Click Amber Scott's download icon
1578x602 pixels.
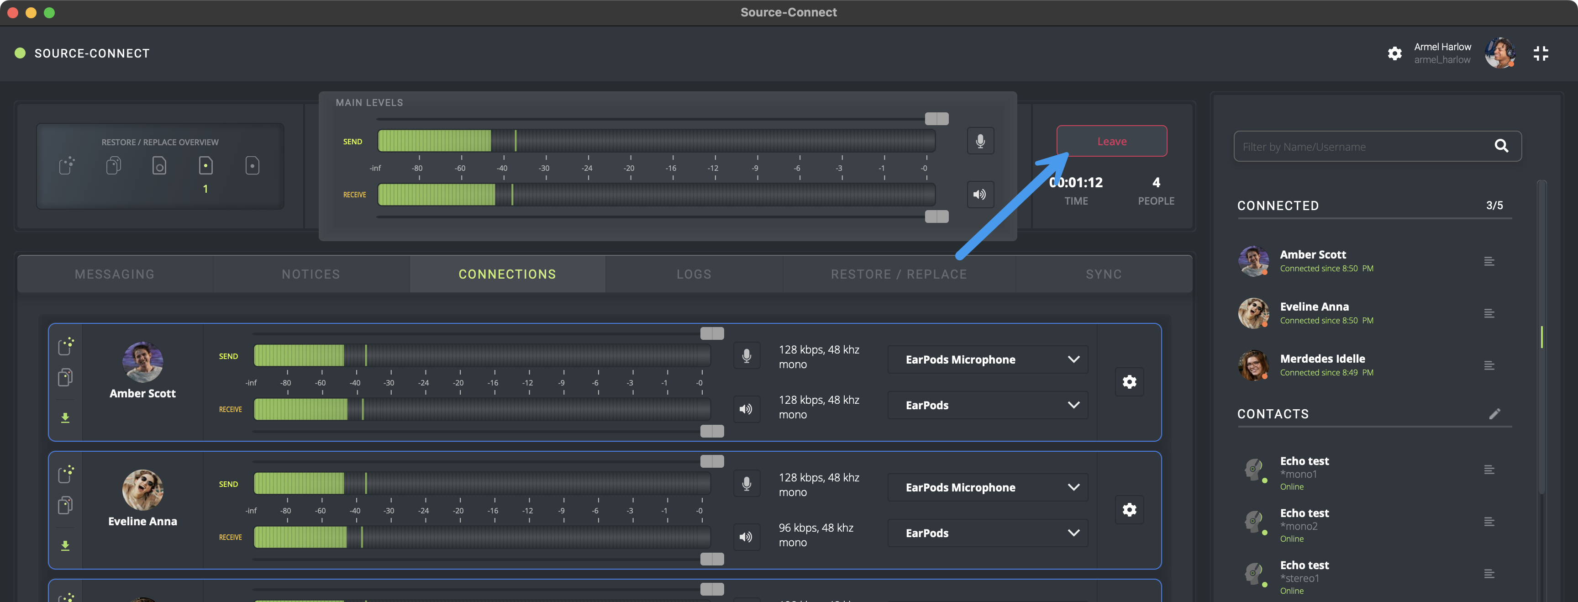point(66,418)
